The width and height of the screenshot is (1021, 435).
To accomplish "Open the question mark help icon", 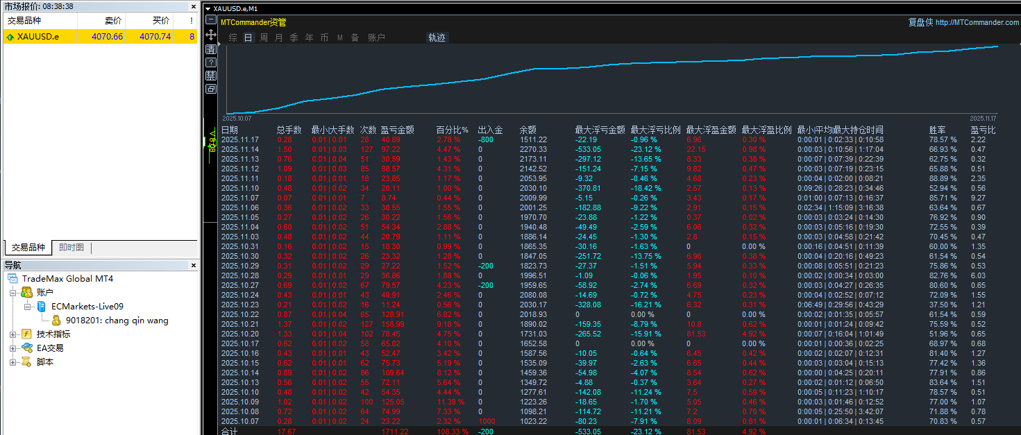I will 211,62.
